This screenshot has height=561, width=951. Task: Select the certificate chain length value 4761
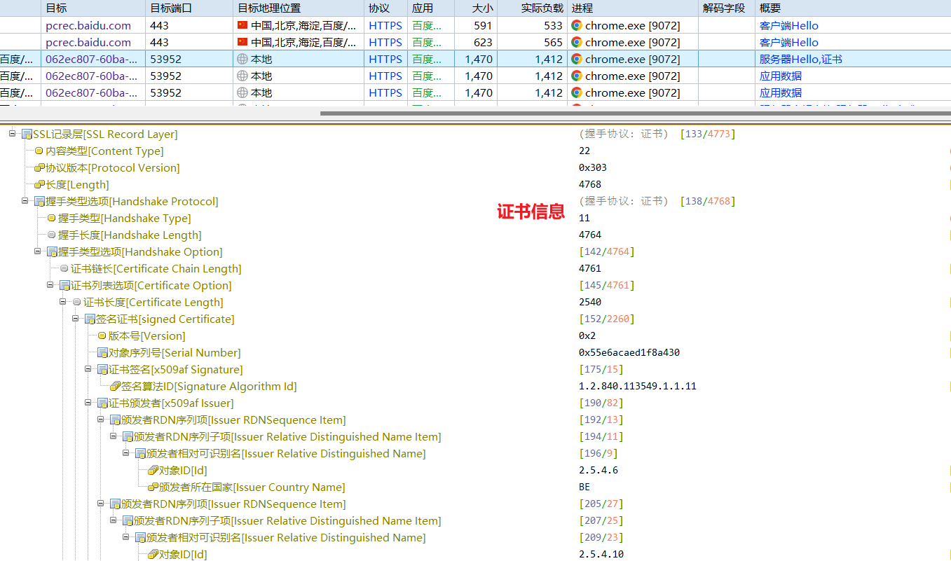tap(590, 269)
